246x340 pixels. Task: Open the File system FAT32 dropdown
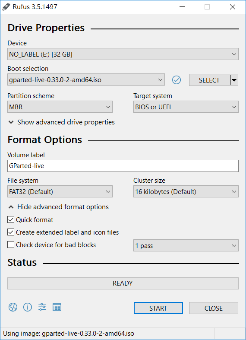[60, 191]
